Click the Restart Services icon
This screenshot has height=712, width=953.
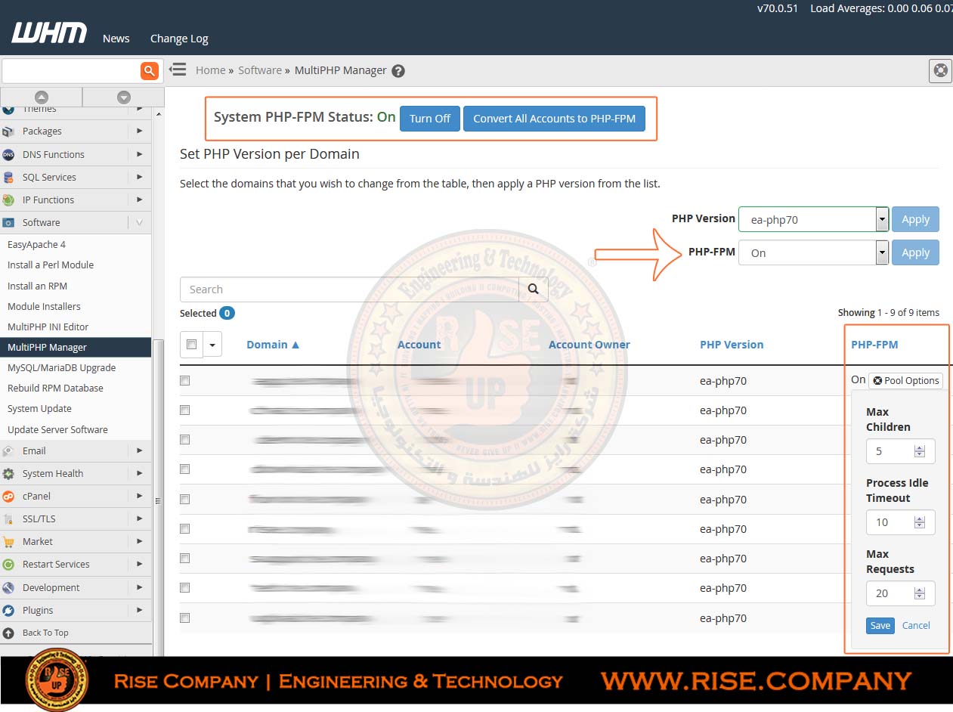8,565
